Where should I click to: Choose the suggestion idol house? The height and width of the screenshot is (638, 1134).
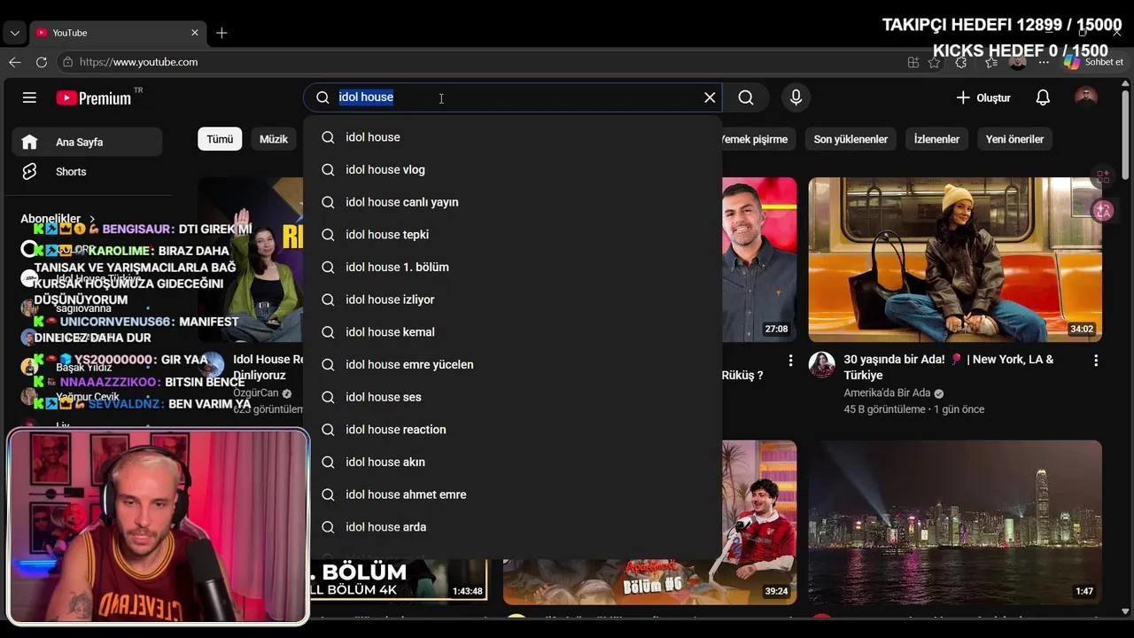(512, 137)
